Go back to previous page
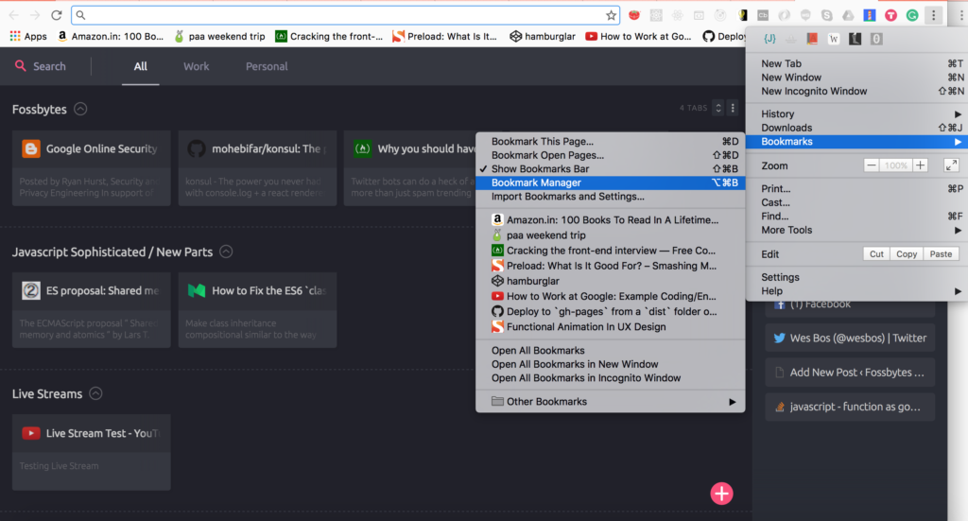This screenshot has width=968, height=521. [x=13, y=15]
